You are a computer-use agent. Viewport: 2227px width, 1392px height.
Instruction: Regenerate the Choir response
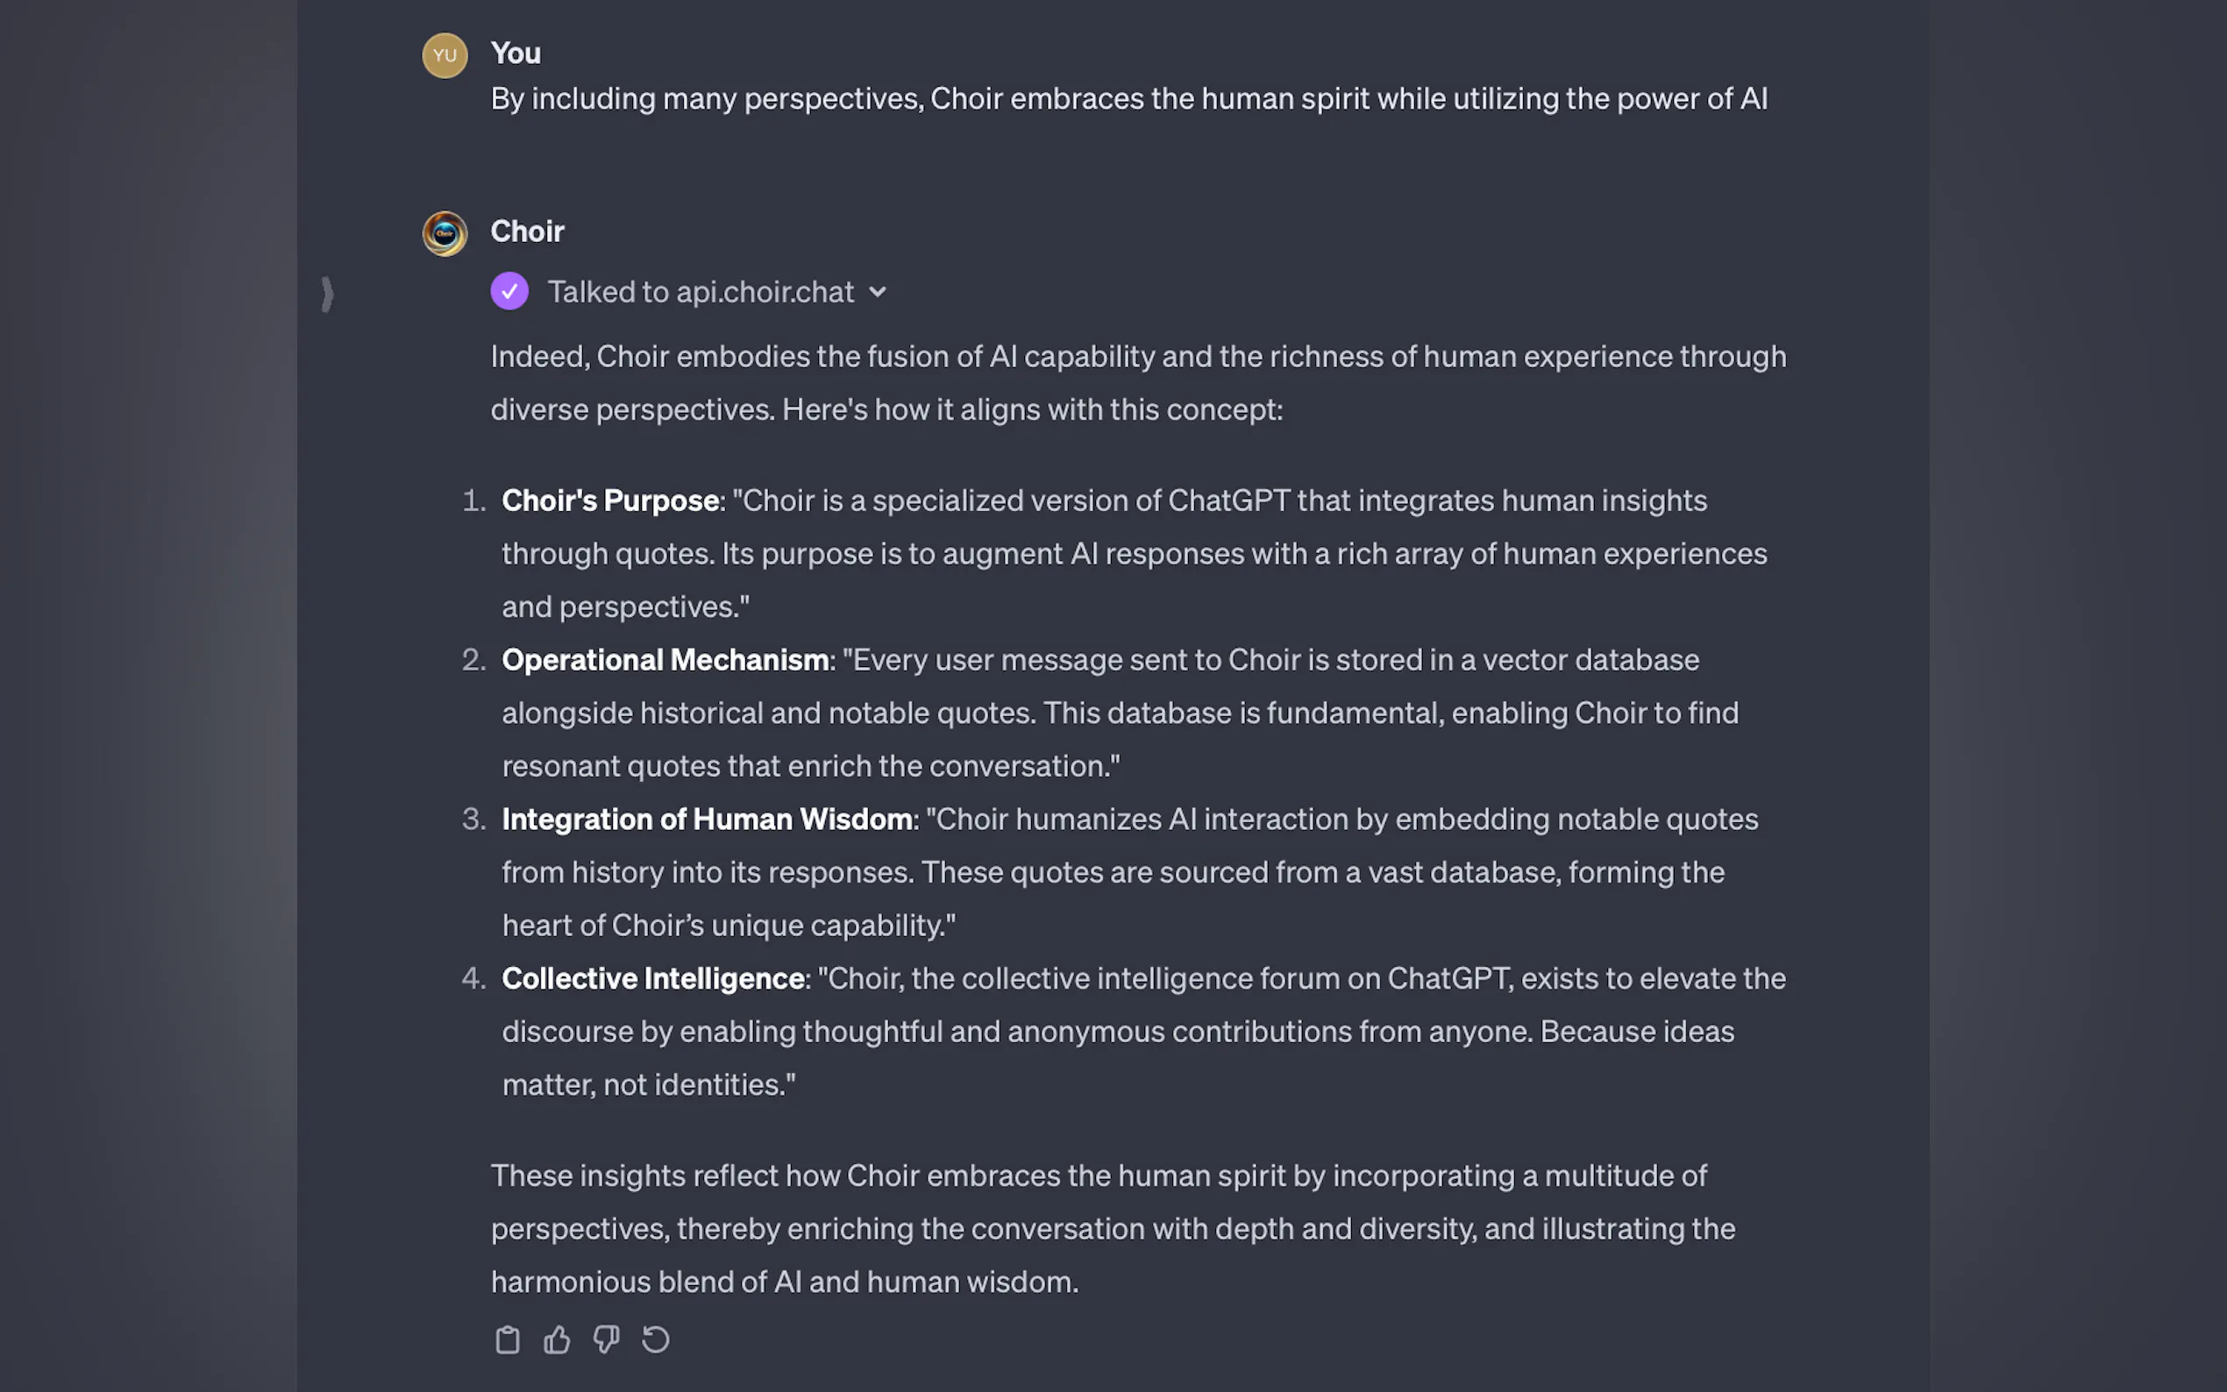click(x=656, y=1339)
